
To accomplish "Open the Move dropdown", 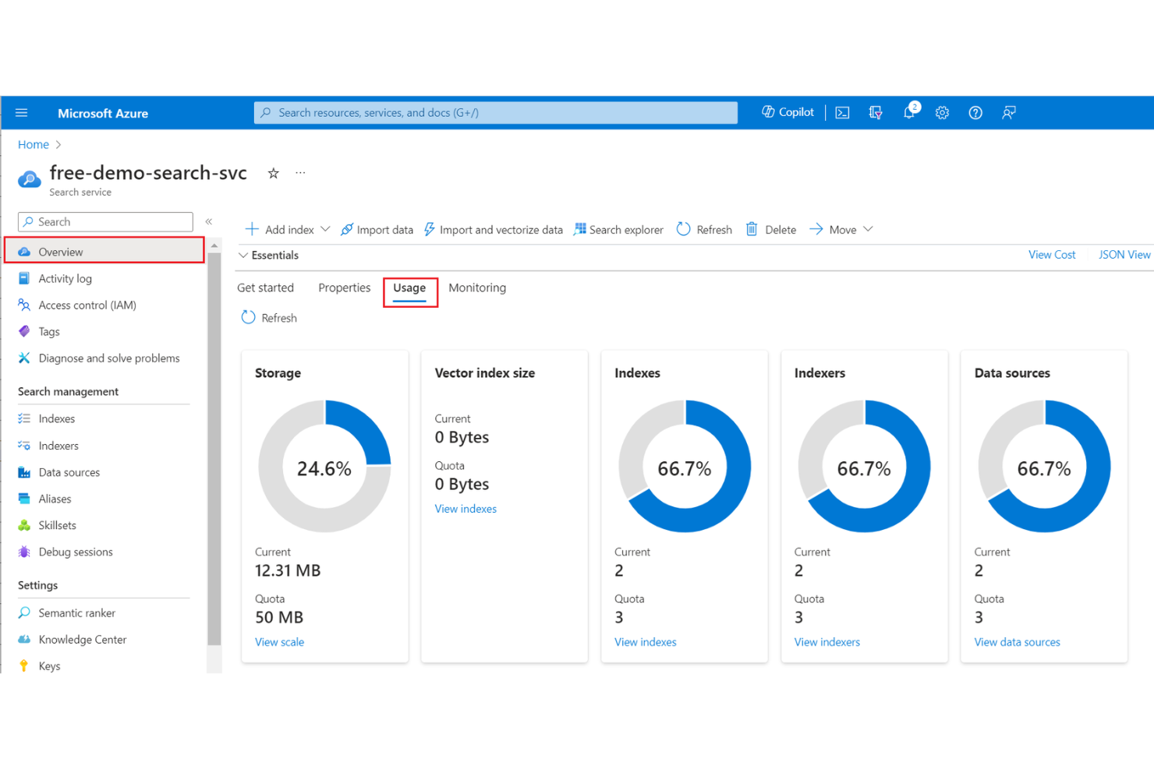I will (x=868, y=229).
